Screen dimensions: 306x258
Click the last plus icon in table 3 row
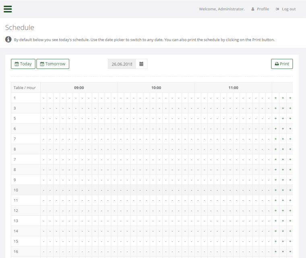click(290, 108)
